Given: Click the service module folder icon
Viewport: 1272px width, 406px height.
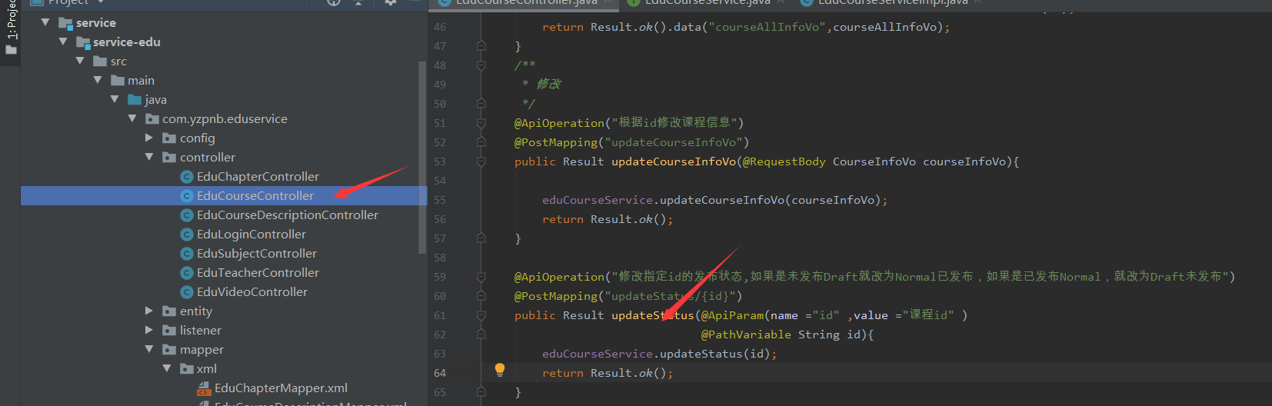Looking at the screenshot, I should 65,23.
